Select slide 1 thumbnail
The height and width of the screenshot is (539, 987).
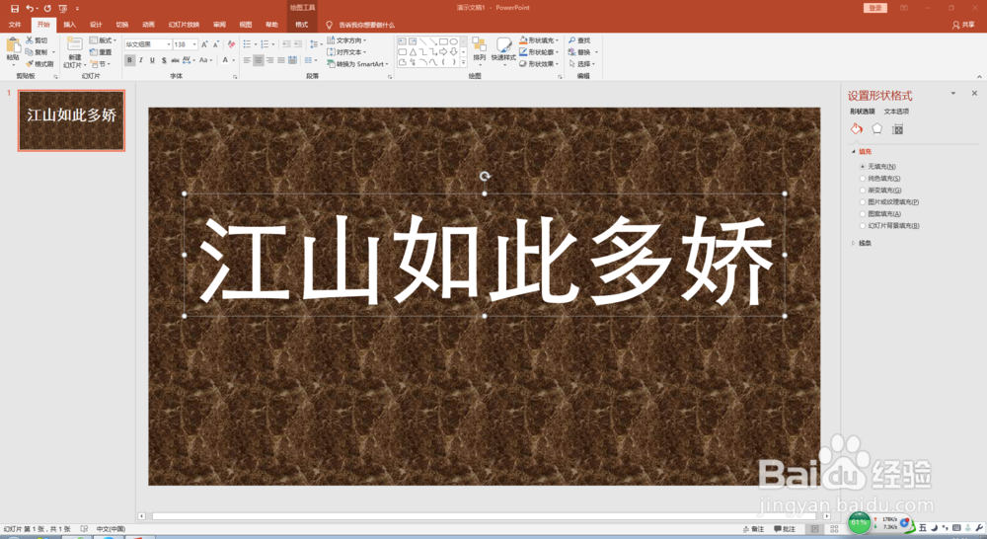click(72, 120)
